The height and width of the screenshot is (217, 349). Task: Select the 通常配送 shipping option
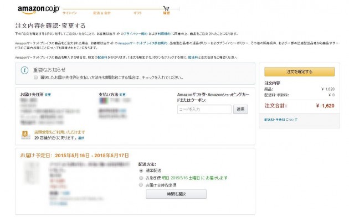(x=141, y=170)
